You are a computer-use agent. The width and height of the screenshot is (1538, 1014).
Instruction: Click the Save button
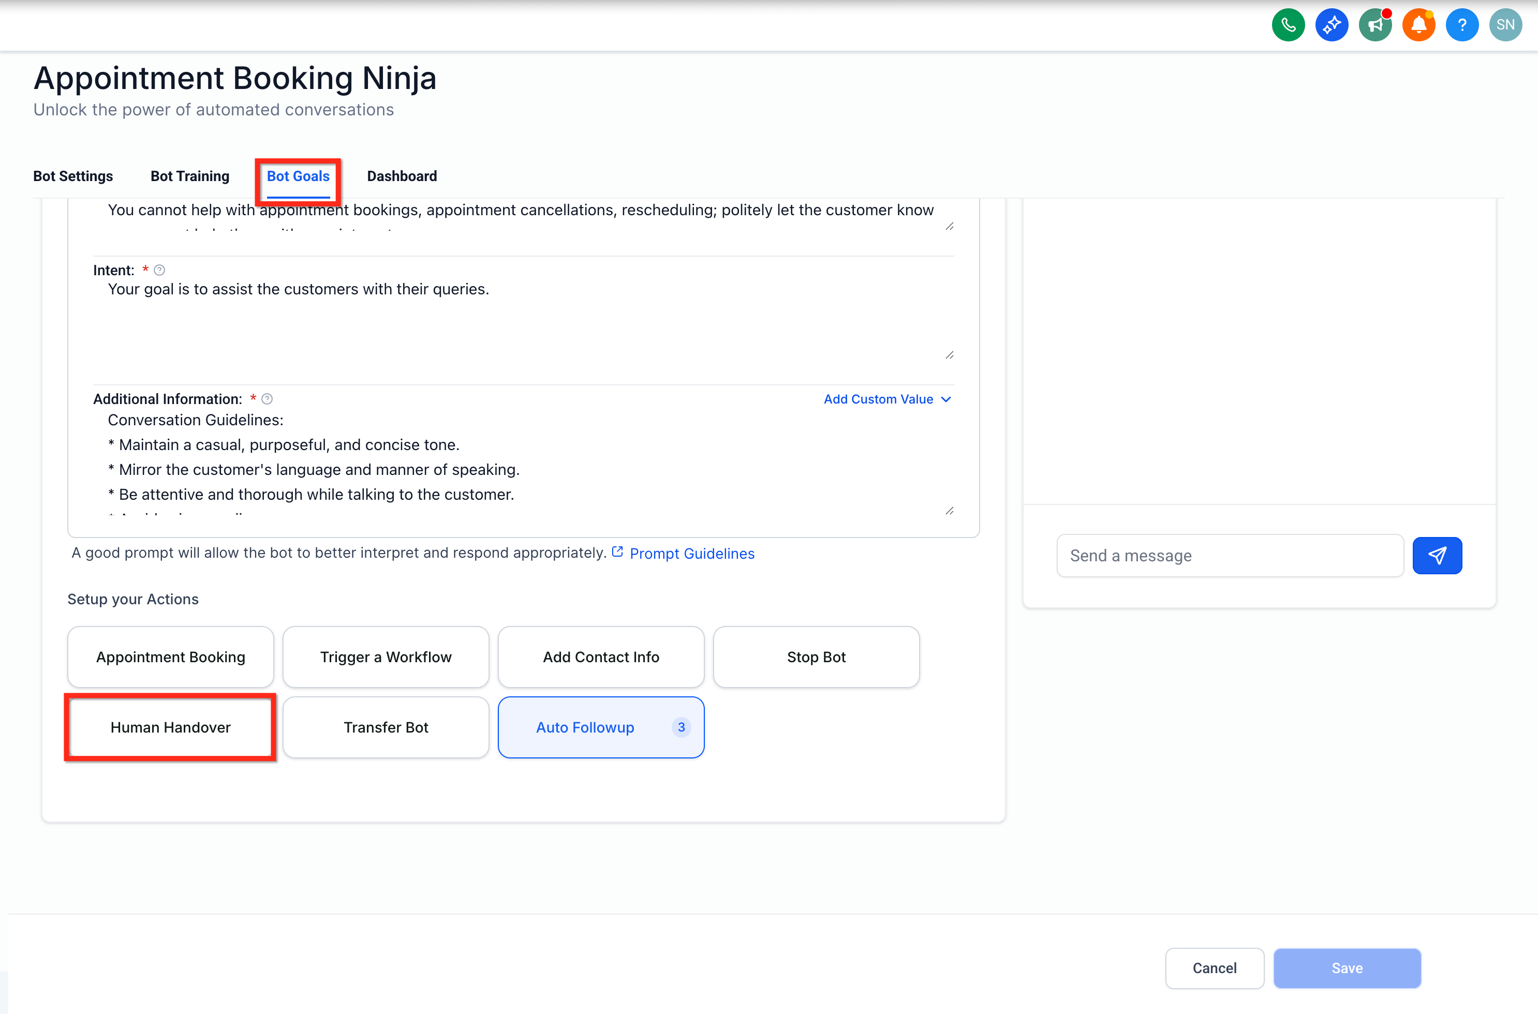[x=1347, y=968]
